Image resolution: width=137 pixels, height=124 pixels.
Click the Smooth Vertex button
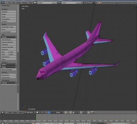click(x=9, y=32)
